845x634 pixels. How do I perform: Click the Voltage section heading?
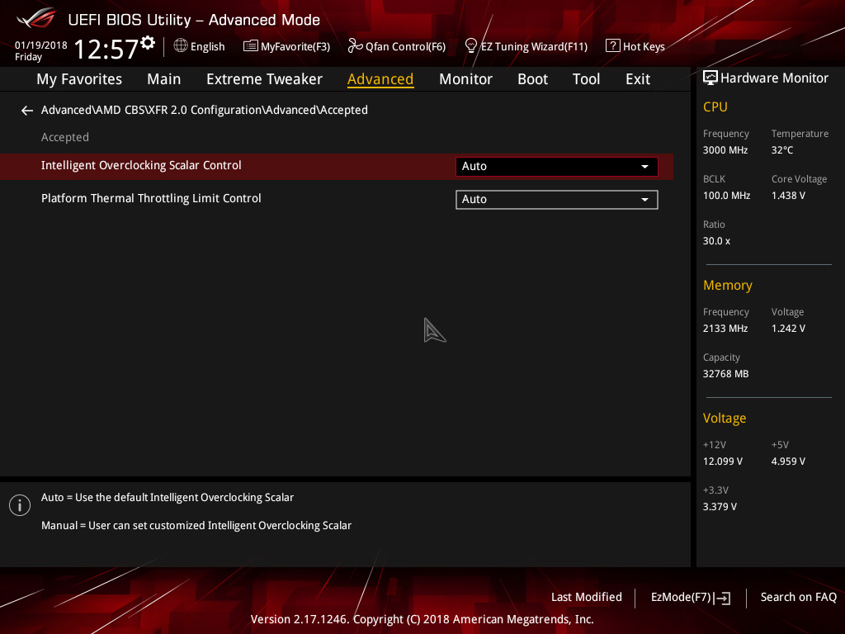point(725,419)
